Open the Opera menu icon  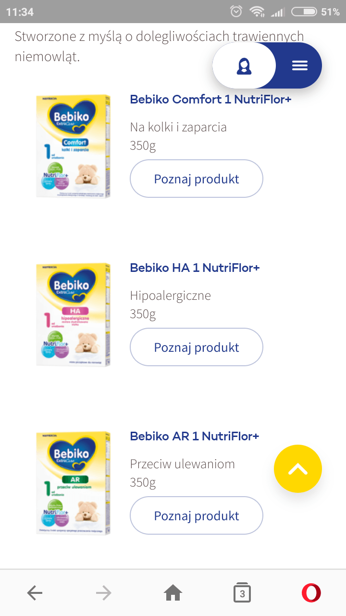tap(311, 593)
